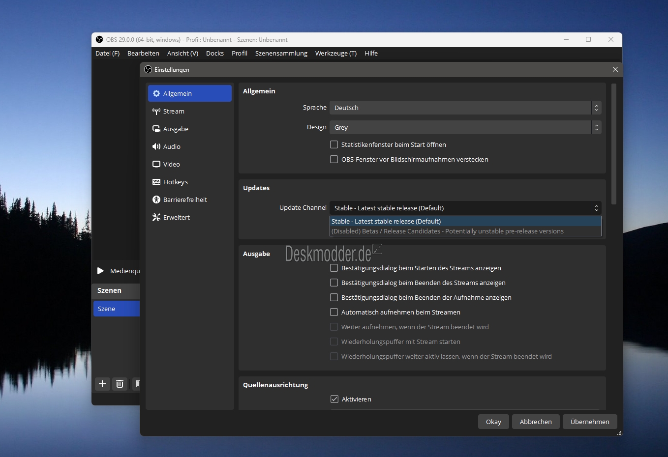The width and height of the screenshot is (668, 457).
Task: Check Bestätigungsdialog beim Beenden der Aufnahme
Action: pyautogui.click(x=334, y=297)
